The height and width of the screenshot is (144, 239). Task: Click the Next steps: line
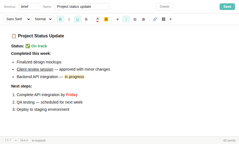pos(21,86)
